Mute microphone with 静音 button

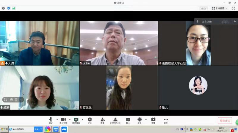click(x=51, y=120)
